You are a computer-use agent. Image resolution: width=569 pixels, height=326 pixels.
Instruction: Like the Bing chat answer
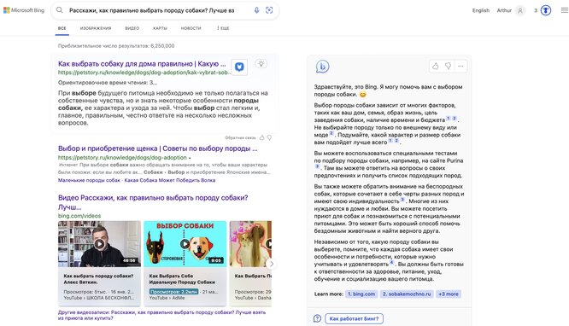[436, 66]
